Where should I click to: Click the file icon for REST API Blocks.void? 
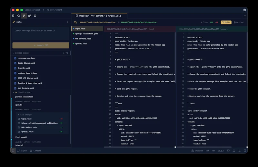click(15, 78)
